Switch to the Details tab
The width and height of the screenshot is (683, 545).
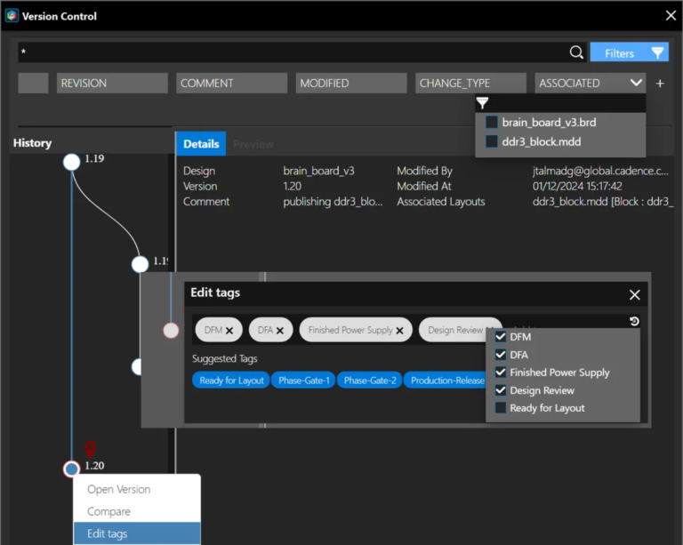pos(201,144)
